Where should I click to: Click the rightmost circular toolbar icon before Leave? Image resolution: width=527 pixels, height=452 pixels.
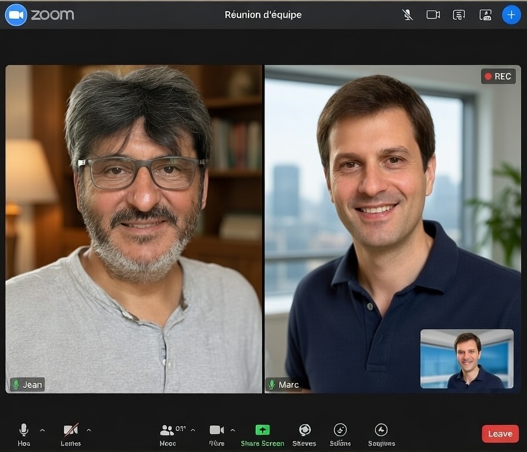tap(381, 430)
